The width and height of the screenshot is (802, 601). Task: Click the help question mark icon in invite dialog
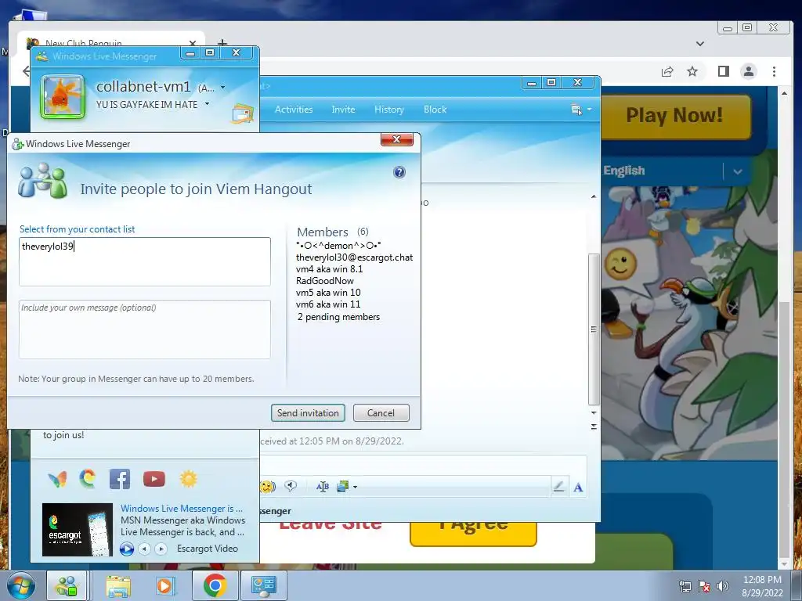399,172
